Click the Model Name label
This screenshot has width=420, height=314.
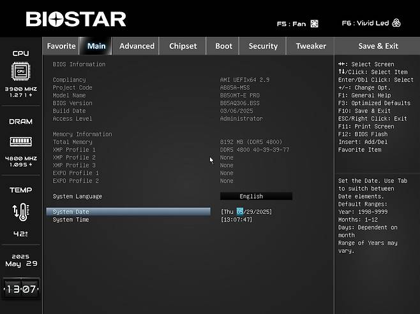[69, 96]
